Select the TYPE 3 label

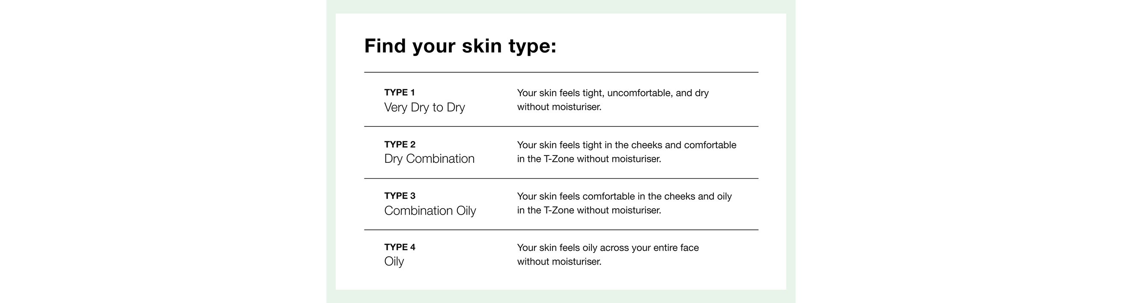point(400,196)
